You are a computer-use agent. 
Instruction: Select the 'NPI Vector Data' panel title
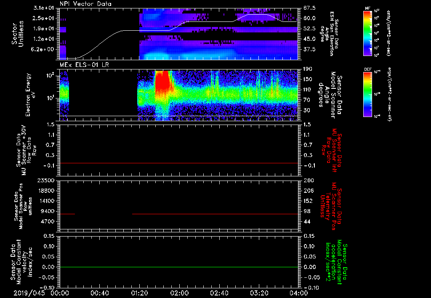(x=86, y=4)
